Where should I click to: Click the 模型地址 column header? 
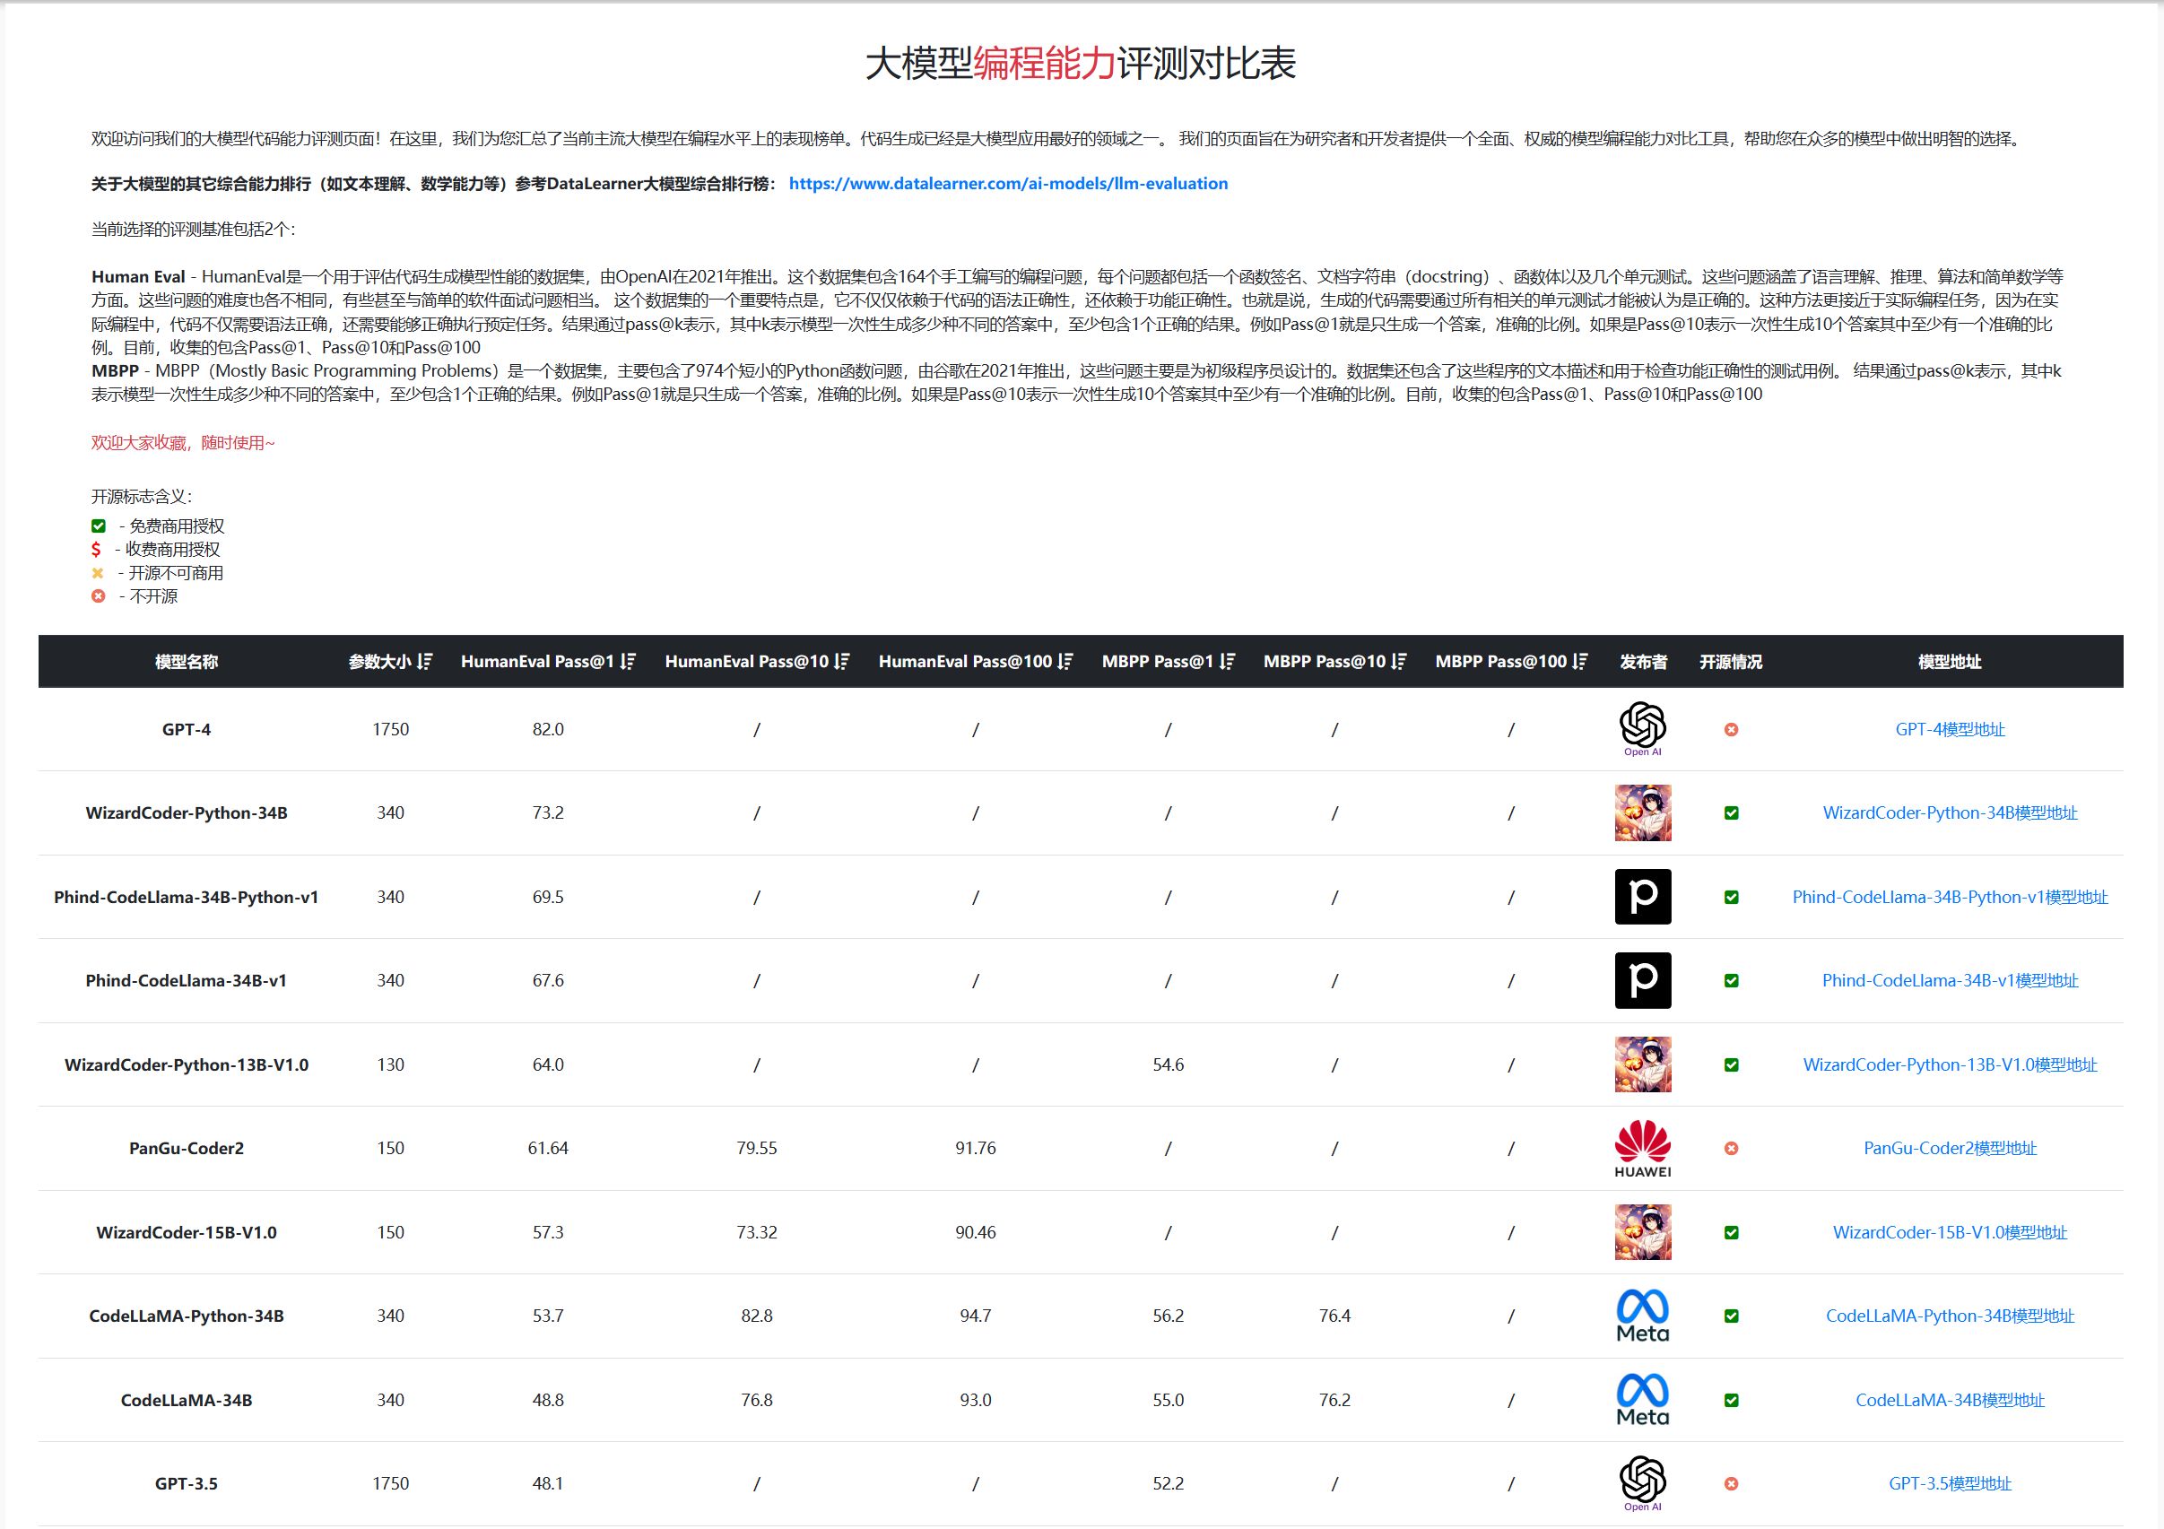[x=1949, y=662]
